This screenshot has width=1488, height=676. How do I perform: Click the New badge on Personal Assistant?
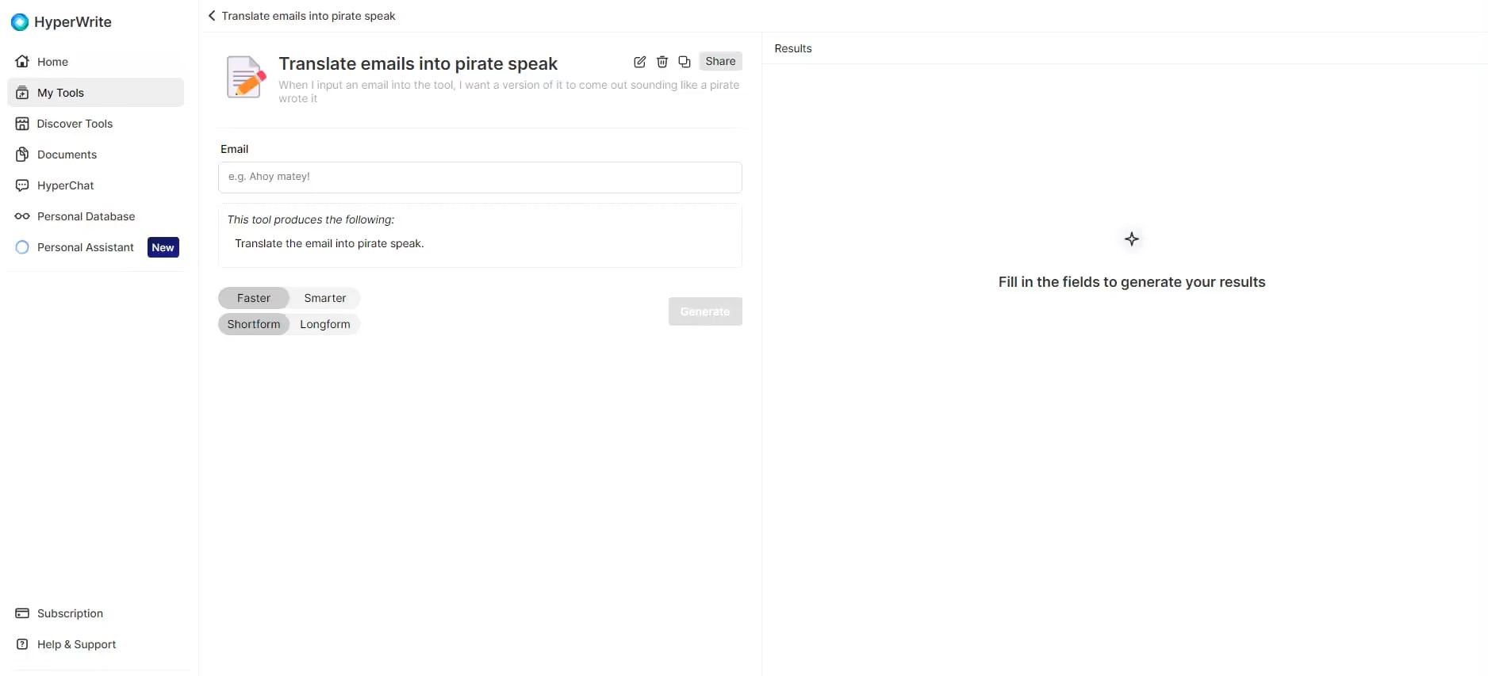[162, 246]
